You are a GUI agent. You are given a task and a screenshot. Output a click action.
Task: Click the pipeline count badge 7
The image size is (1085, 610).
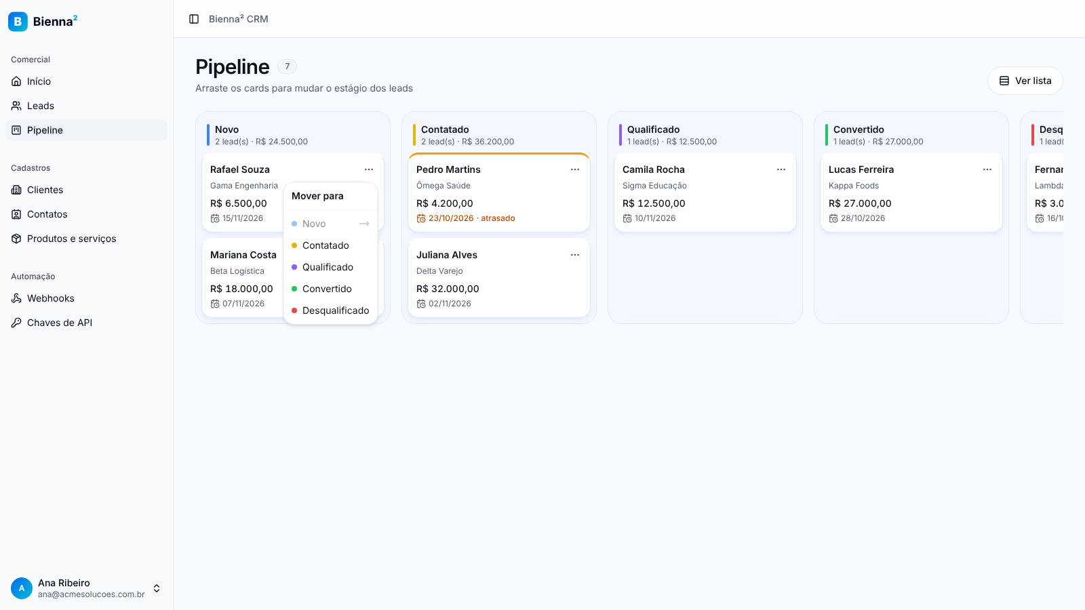tap(288, 66)
